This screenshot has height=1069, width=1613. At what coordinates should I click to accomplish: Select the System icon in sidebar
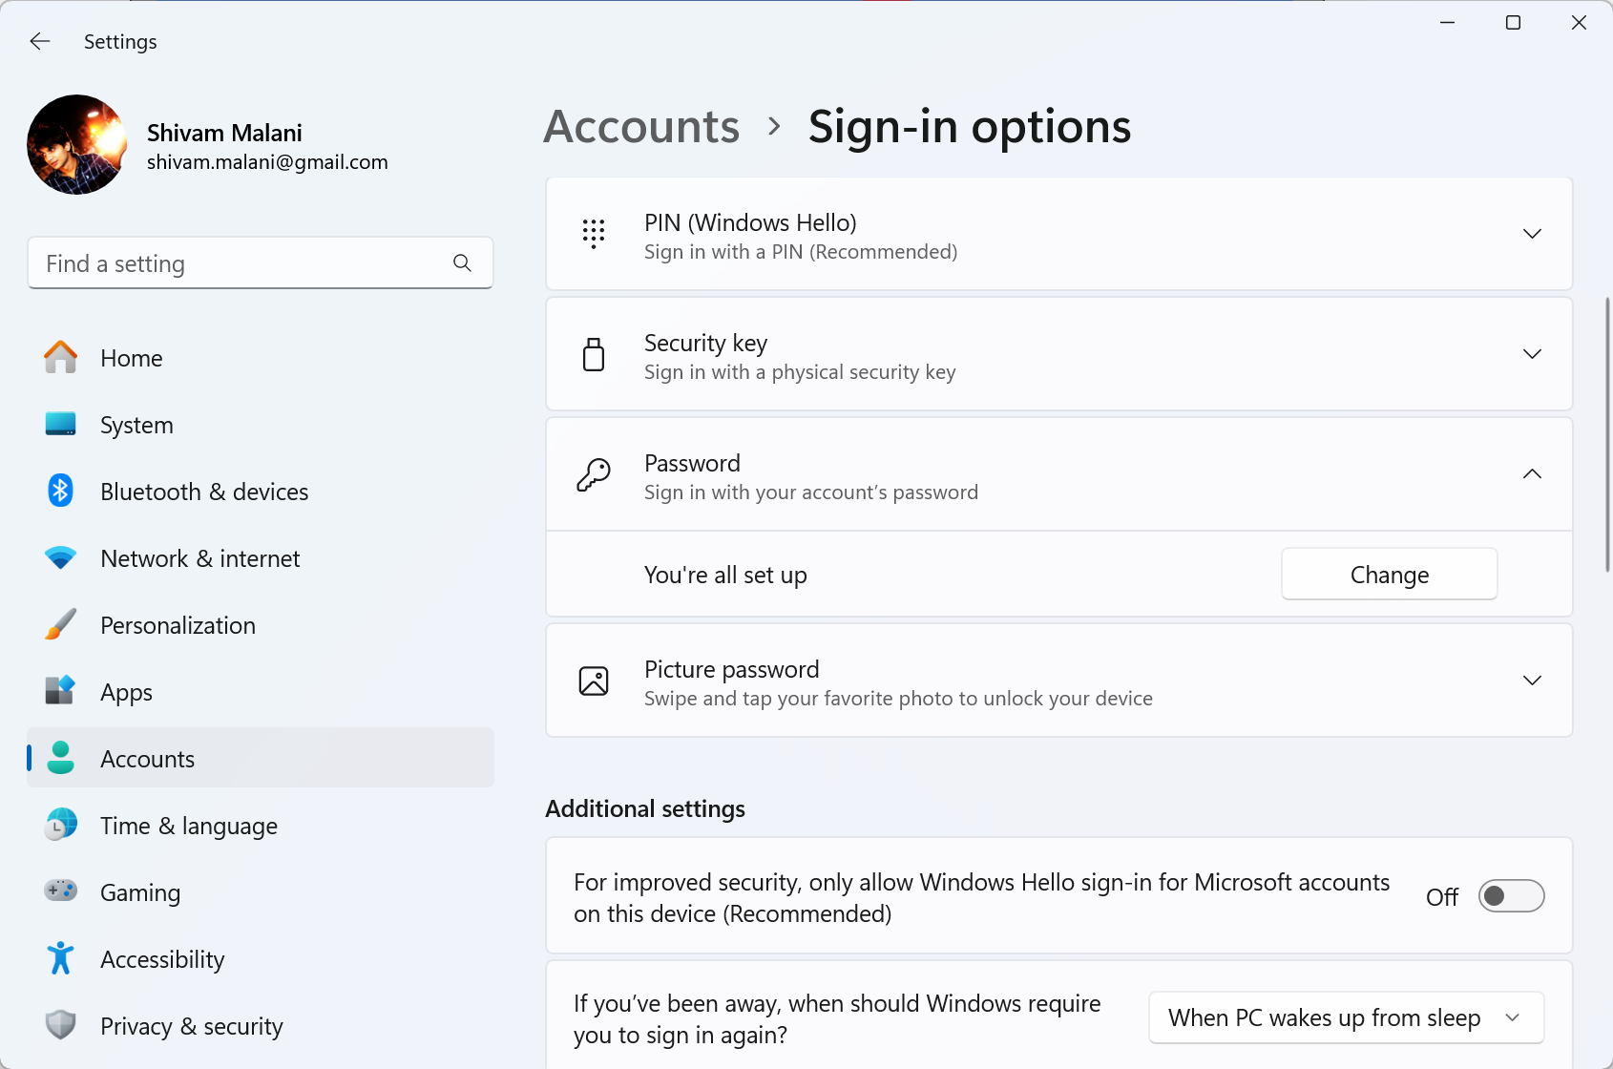(60, 424)
